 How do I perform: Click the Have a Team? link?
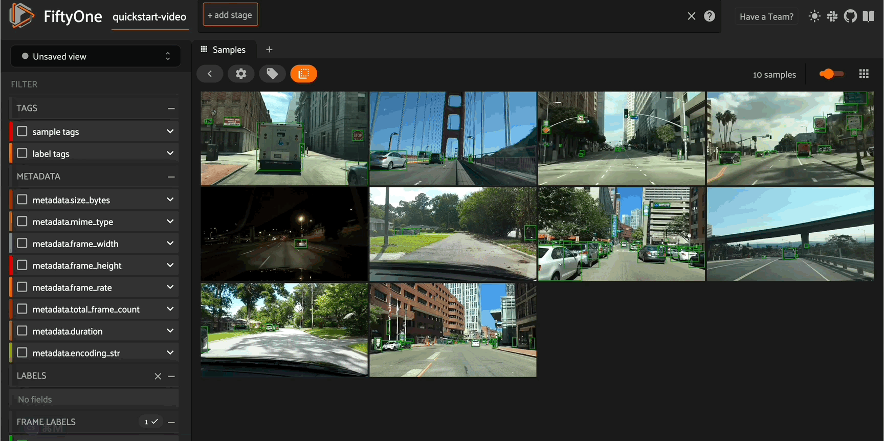[x=766, y=16]
